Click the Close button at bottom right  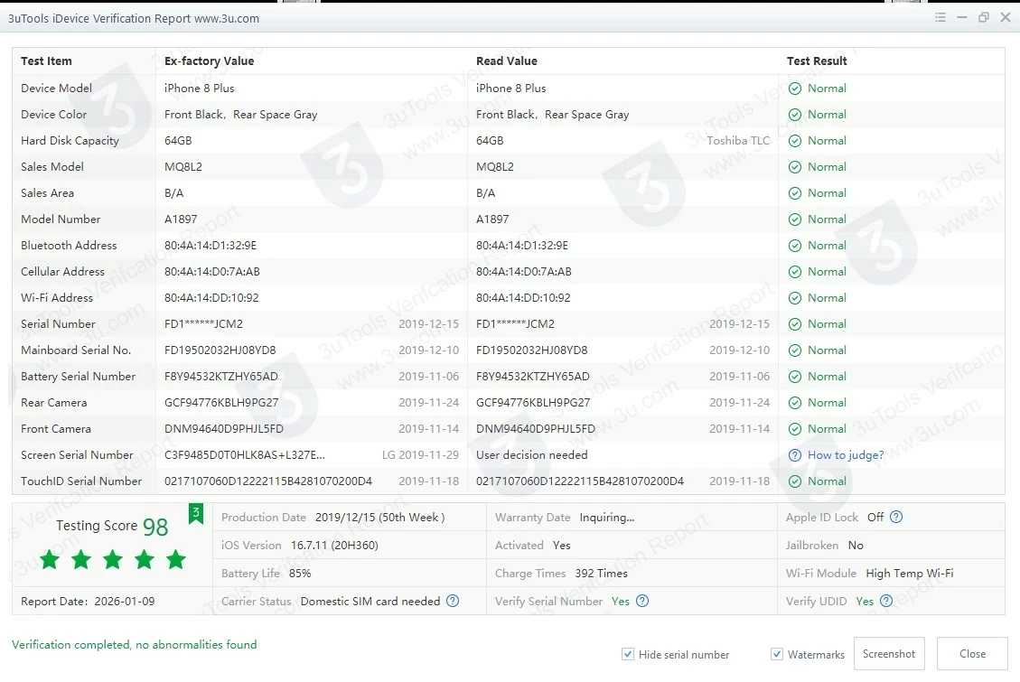[x=972, y=654]
